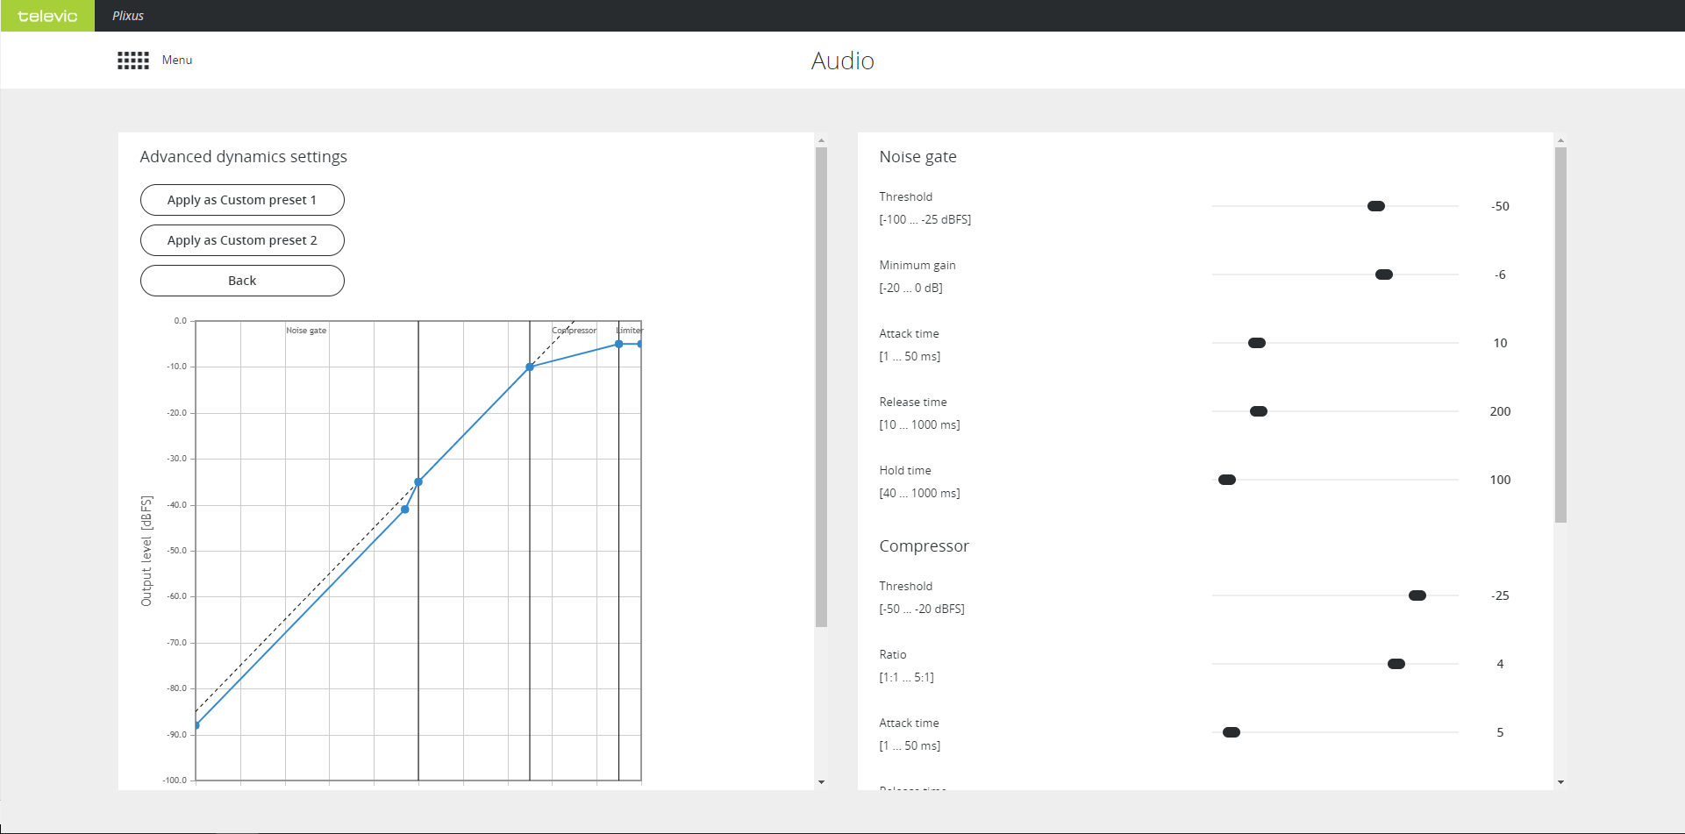Click the 'Output level [dBFS]' axis label
1685x834 pixels.
pos(146,551)
